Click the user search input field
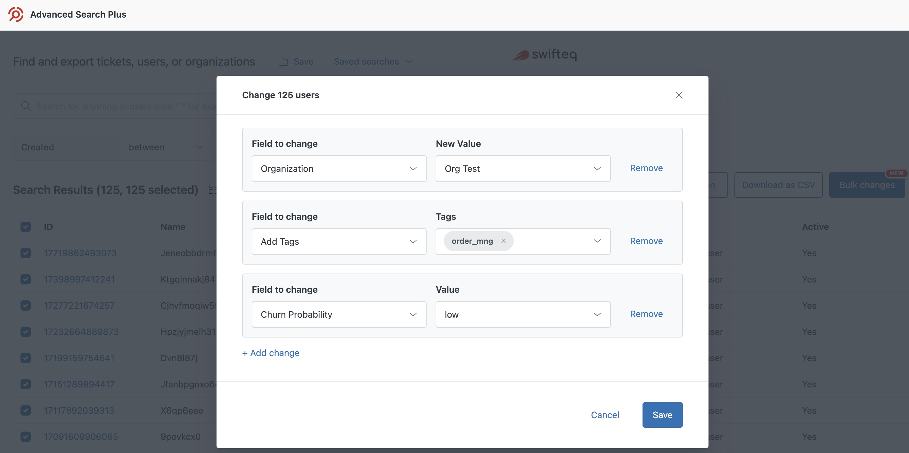Screen dimensions: 909x453 124,106
